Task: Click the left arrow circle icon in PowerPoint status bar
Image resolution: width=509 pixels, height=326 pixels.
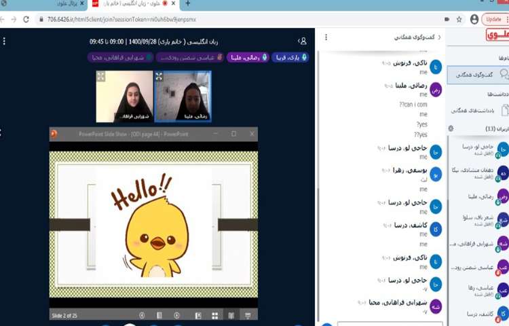Action: (142, 315)
